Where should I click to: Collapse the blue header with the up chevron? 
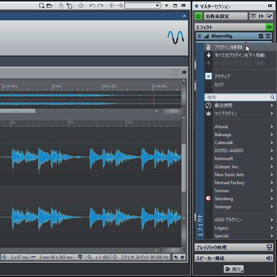point(184,16)
